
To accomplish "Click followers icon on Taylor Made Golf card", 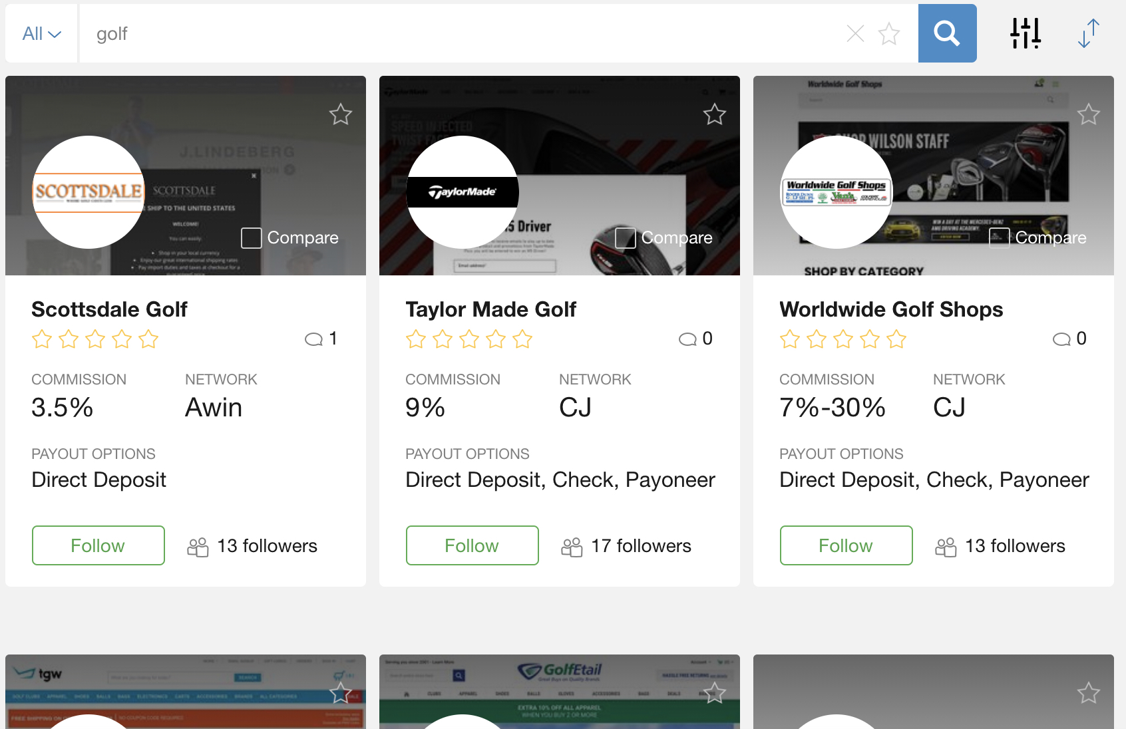I will 572,547.
